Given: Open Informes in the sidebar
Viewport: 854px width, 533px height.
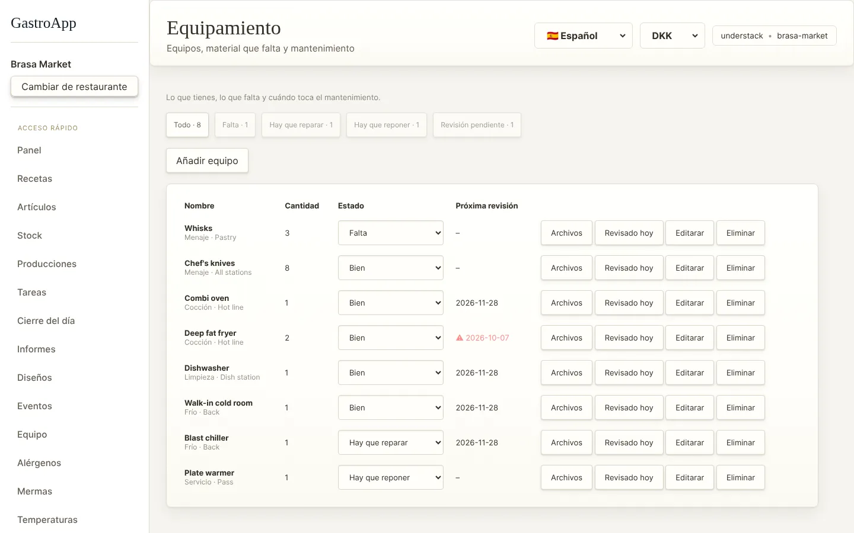Looking at the screenshot, I should pyautogui.click(x=36, y=349).
